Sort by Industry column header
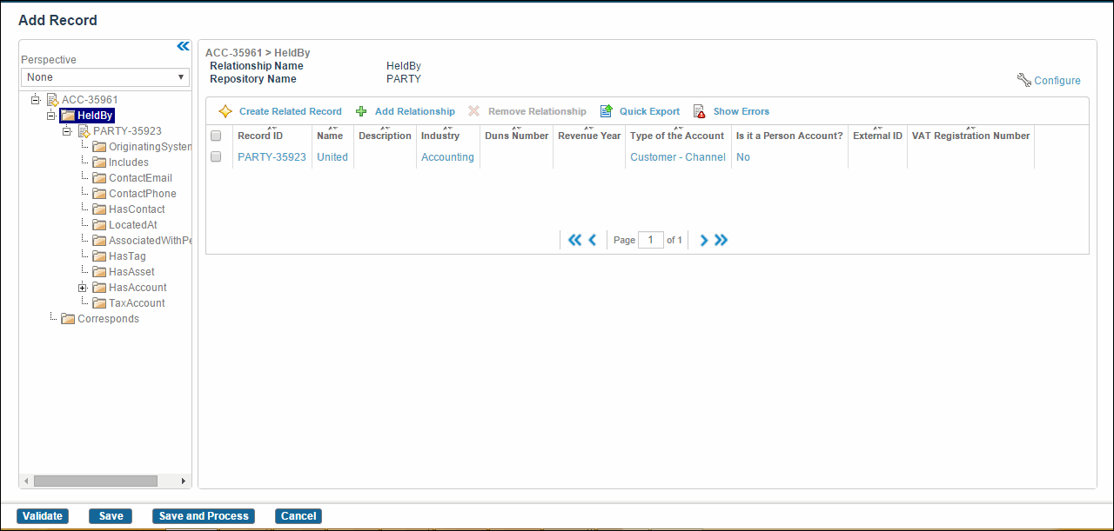This screenshot has width=1114, height=531. pyautogui.click(x=440, y=136)
